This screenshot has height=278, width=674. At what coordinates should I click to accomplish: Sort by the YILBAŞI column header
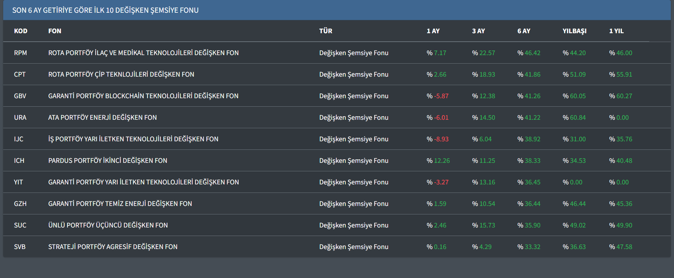574,31
